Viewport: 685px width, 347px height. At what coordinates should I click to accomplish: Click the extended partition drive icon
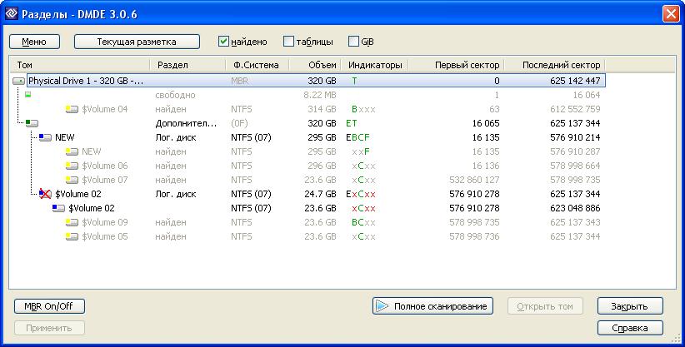pos(32,123)
